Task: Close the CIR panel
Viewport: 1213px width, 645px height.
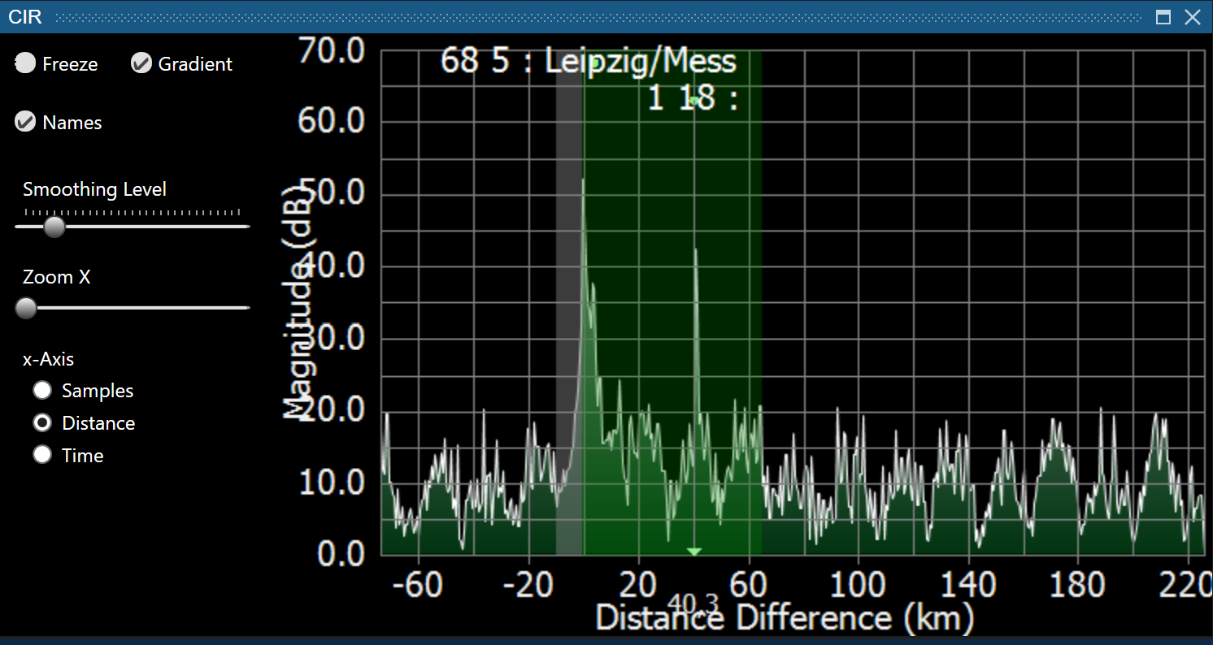Action: tap(1193, 17)
